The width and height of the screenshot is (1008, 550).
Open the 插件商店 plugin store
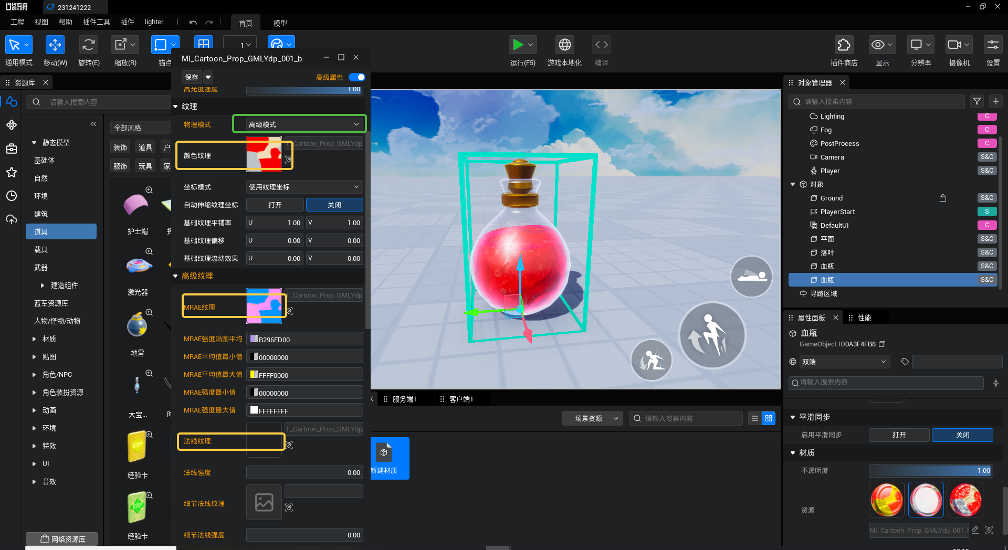pos(844,45)
